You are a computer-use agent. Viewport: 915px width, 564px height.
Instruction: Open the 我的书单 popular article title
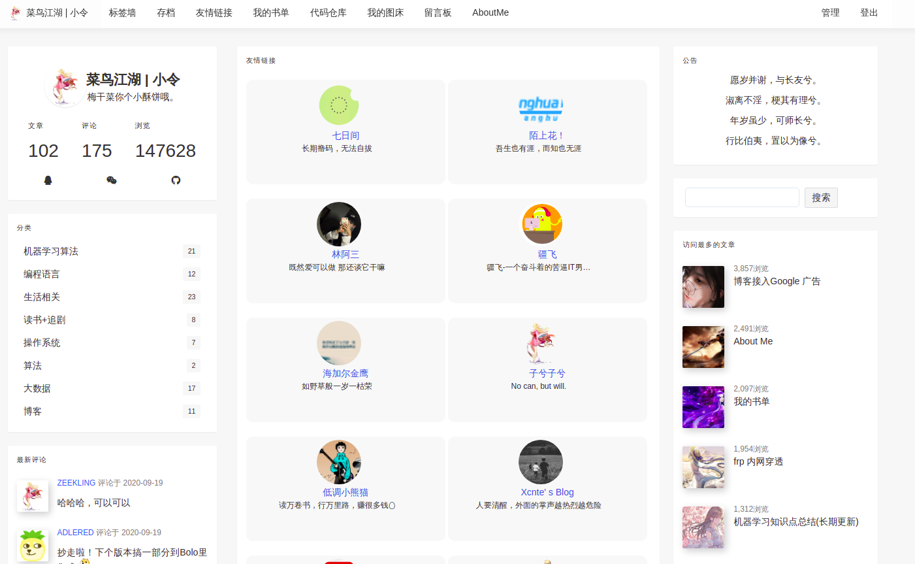(x=752, y=401)
